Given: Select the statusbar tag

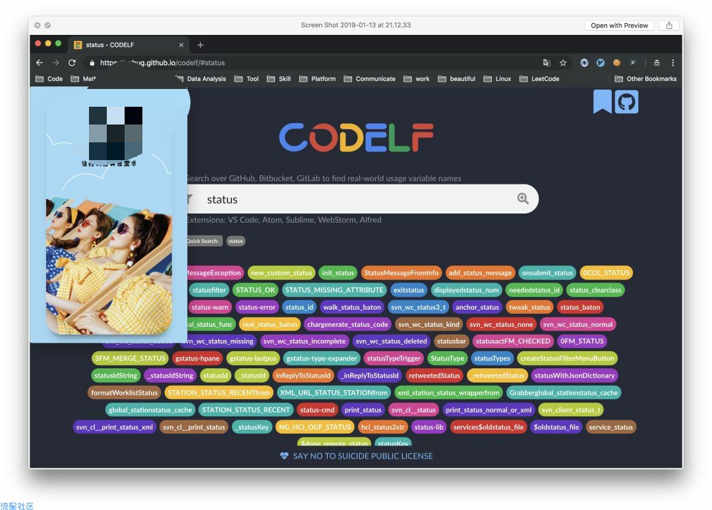Looking at the screenshot, I should tap(452, 341).
